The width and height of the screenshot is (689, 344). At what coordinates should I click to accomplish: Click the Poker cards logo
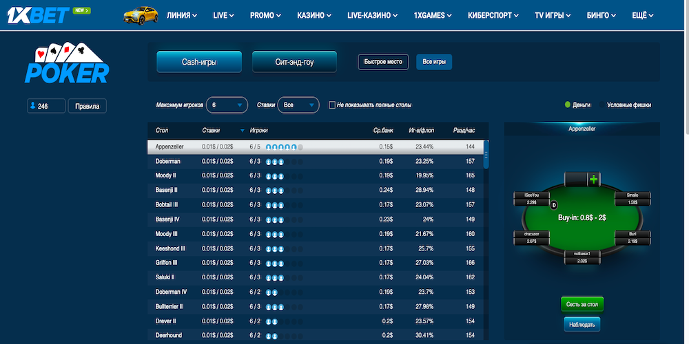point(66,64)
